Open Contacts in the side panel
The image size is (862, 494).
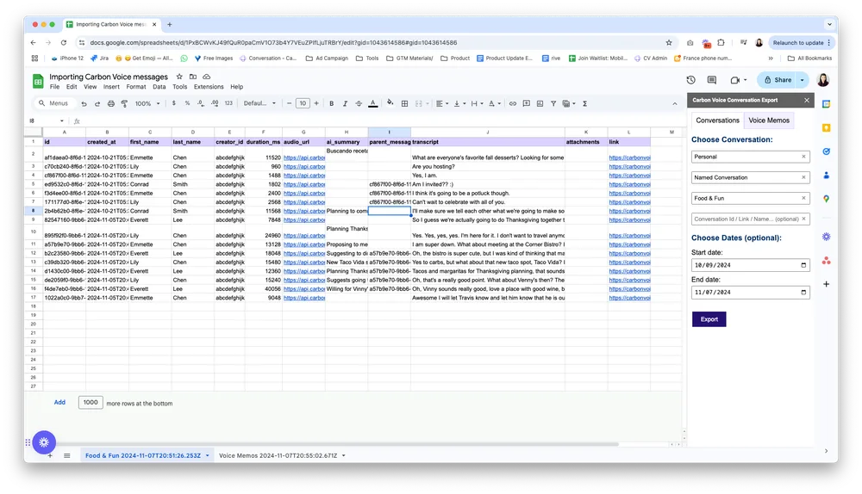(827, 175)
